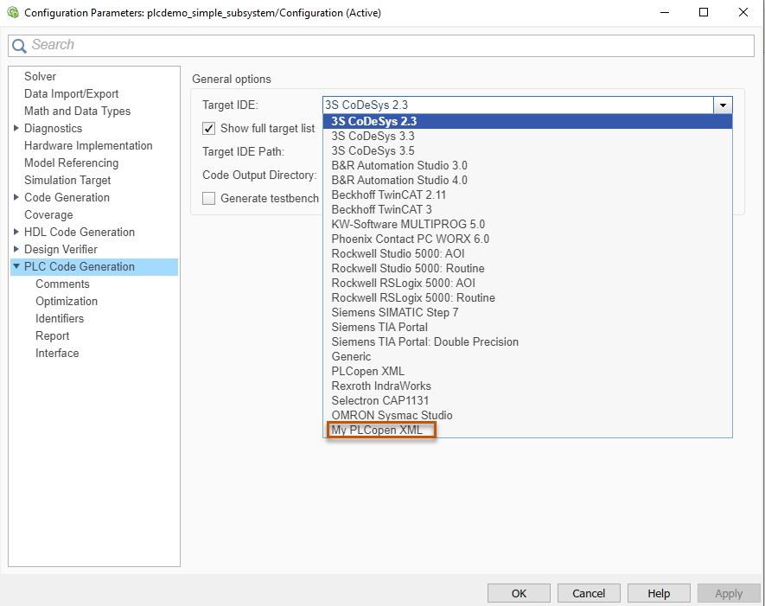Select Phoenix Contact PC WORX 6.0
The height and width of the screenshot is (606, 765).
[x=528, y=239]
